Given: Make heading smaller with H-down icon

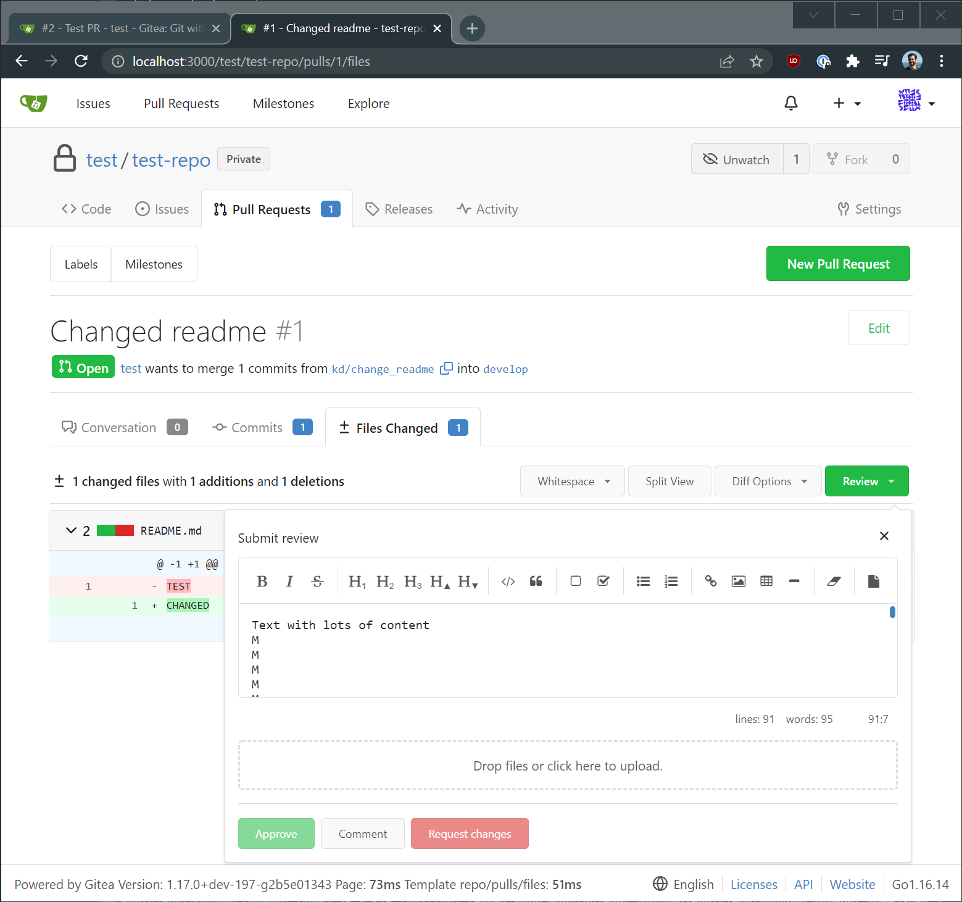Looking at the screenshot, I should pyautogui.click(x=468, y=581).
